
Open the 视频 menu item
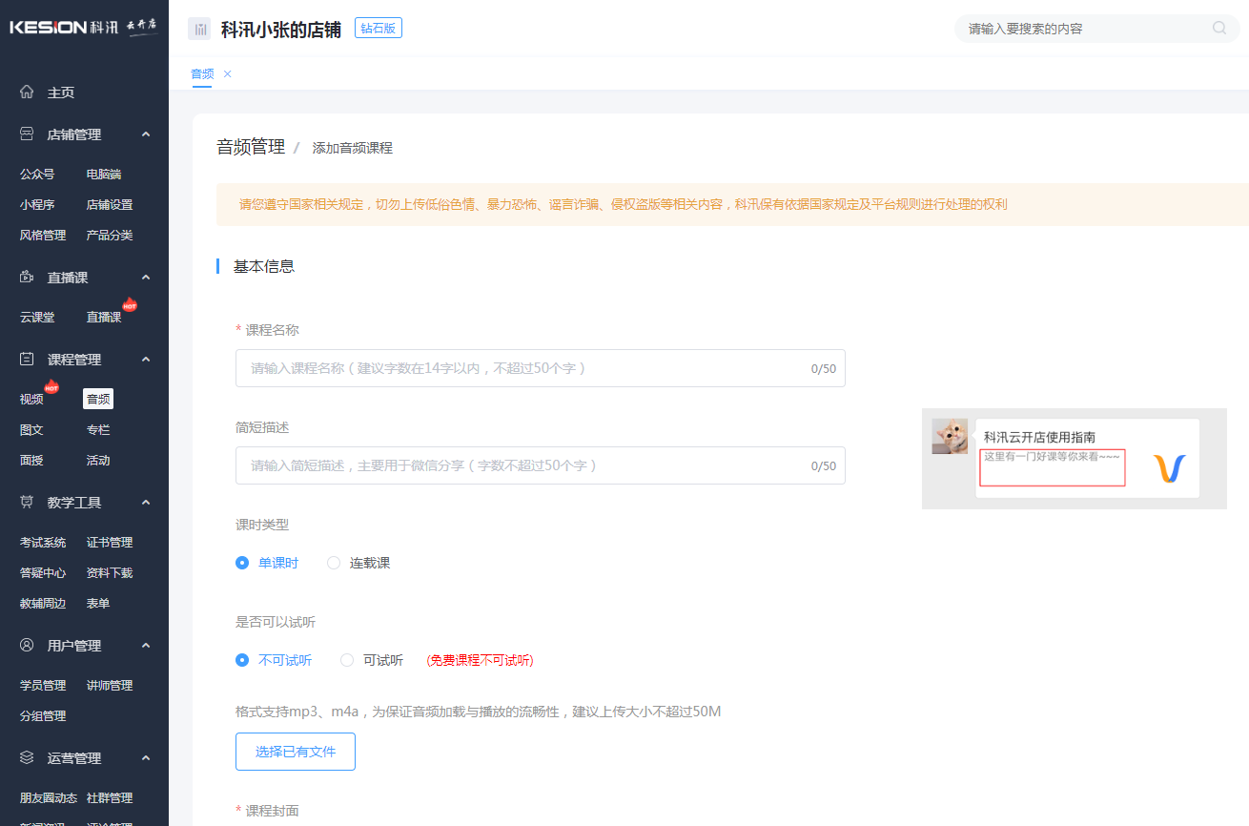(31, 398)
